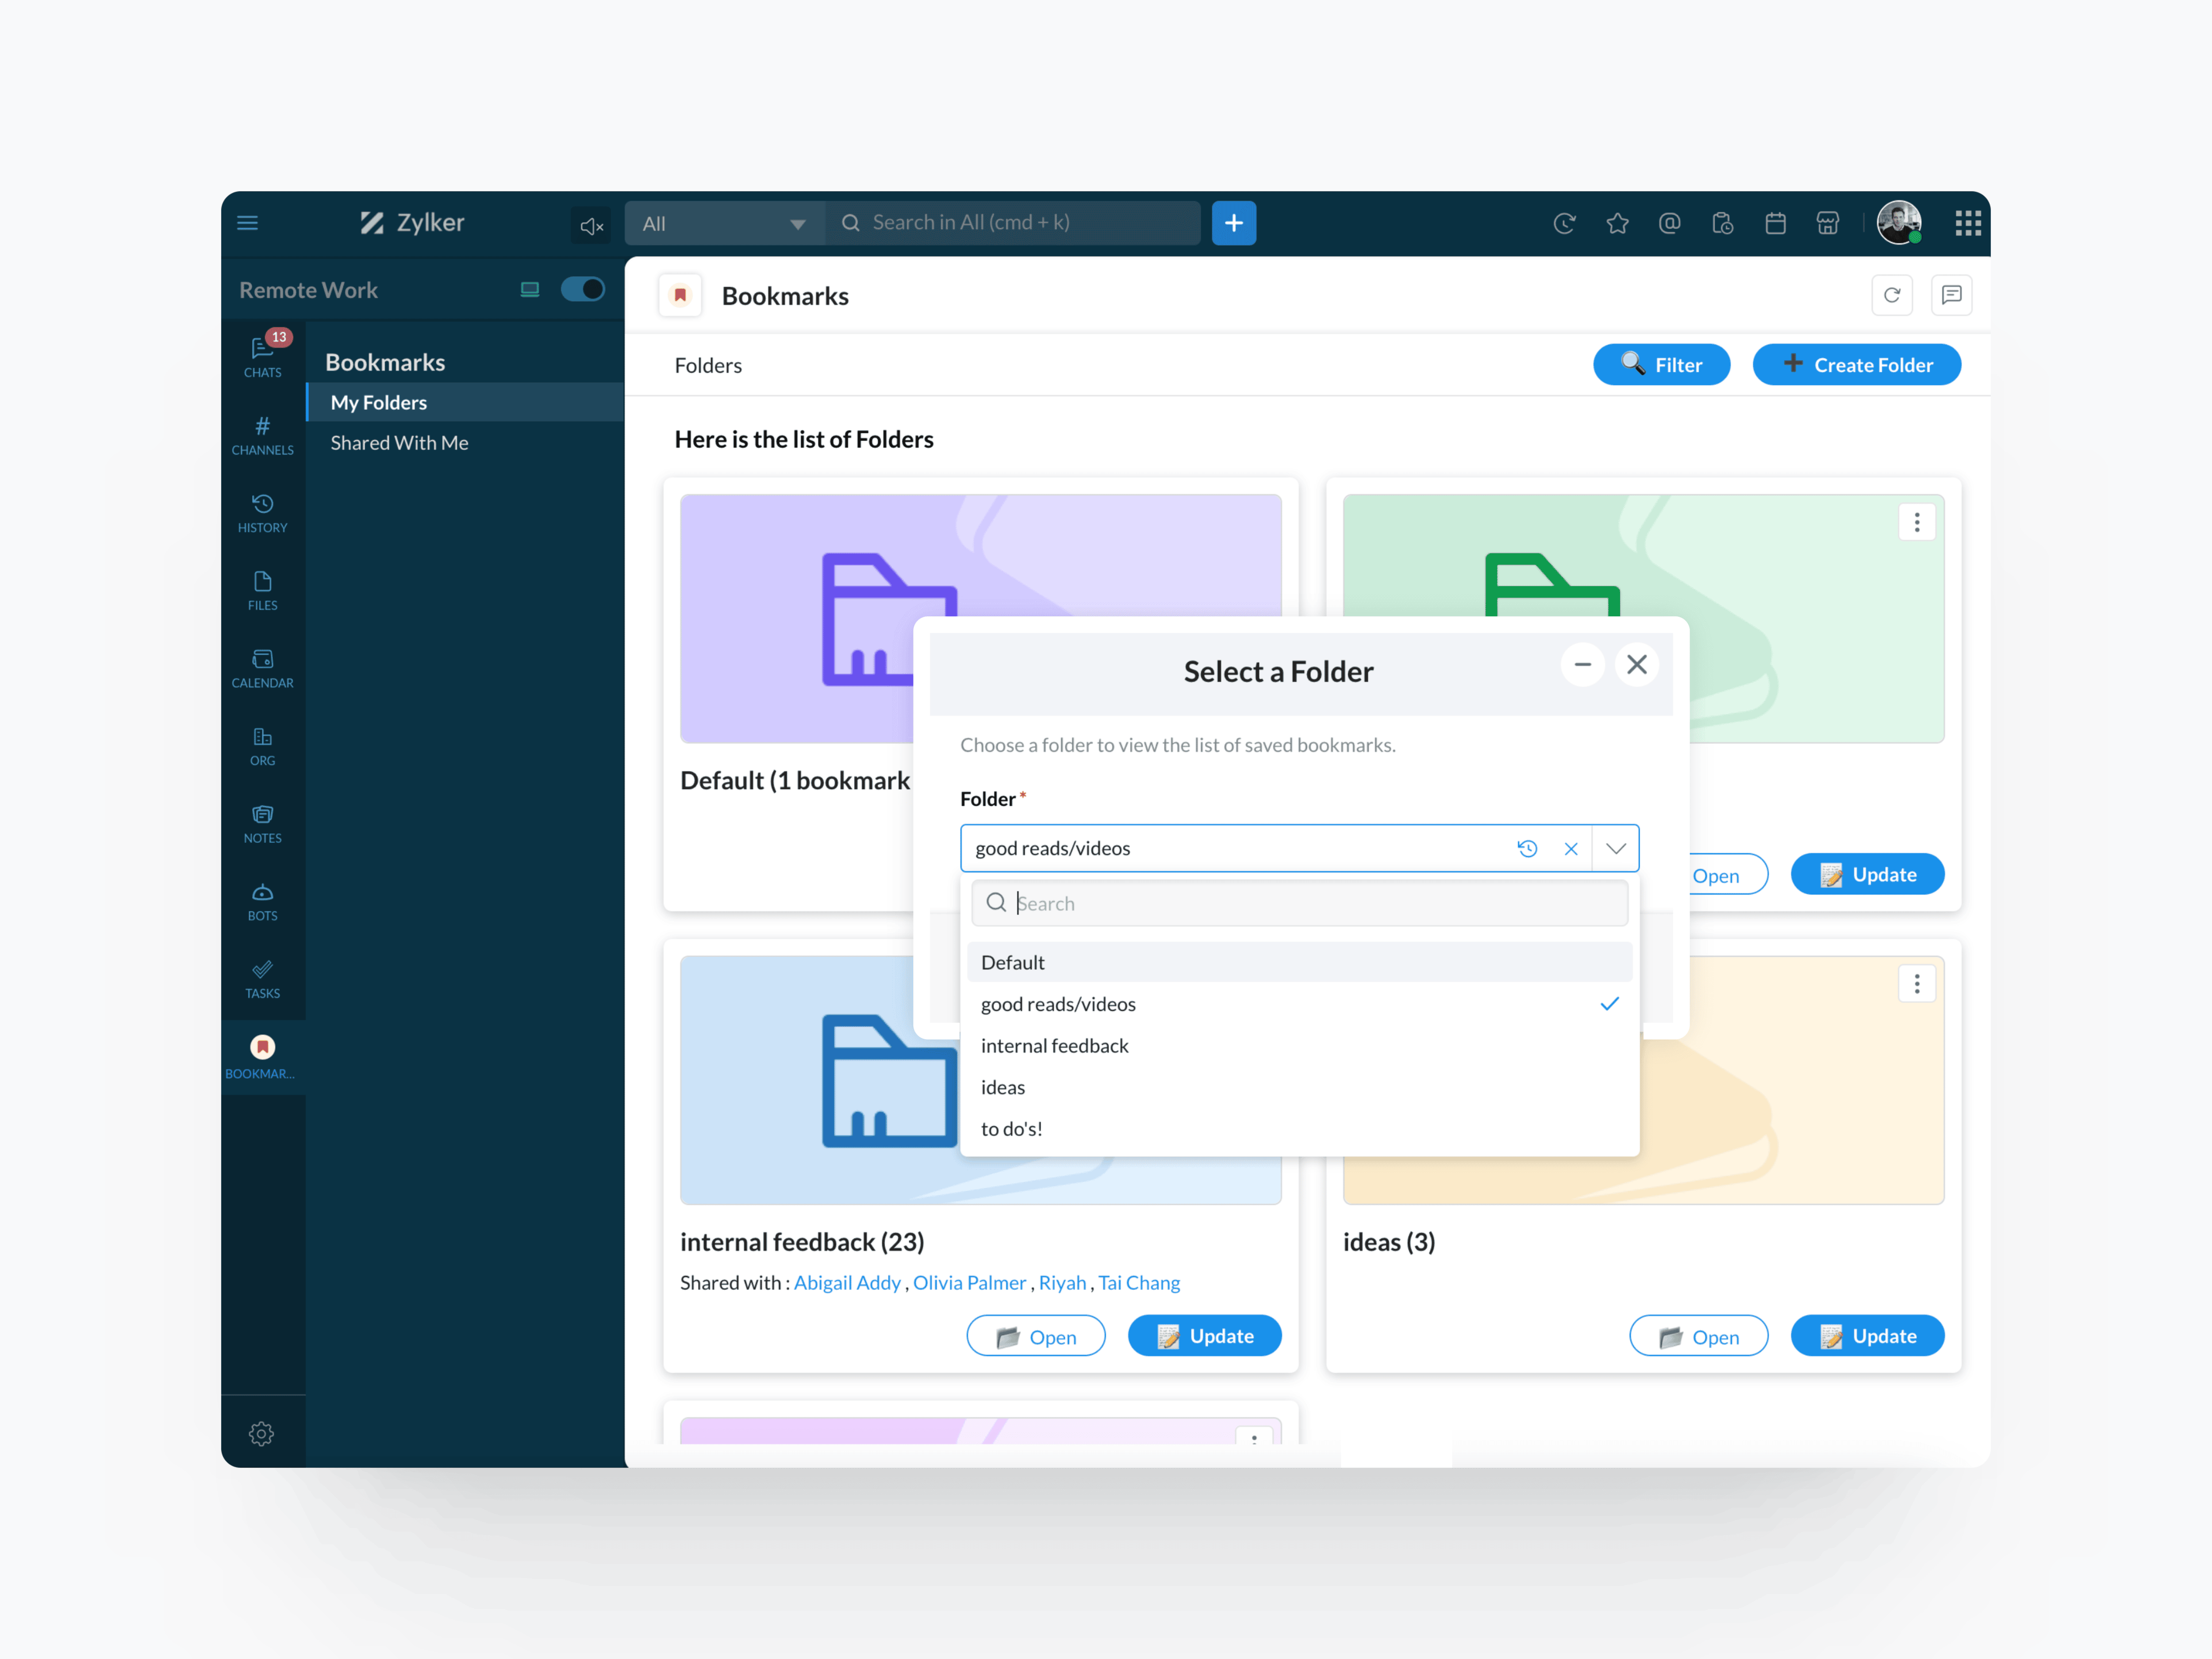Viewport: 2212px width, 1659px height.
Task: Clear the selected folder with X icon
Action: click(x=1570, y=848)
